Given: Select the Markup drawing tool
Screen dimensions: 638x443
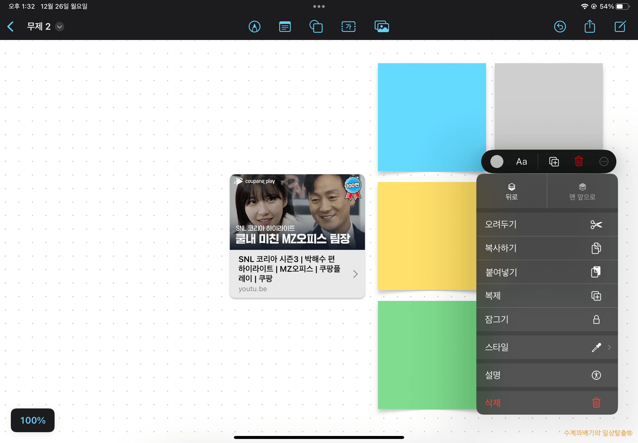Looking at the screenshot, I should point(255,26).
